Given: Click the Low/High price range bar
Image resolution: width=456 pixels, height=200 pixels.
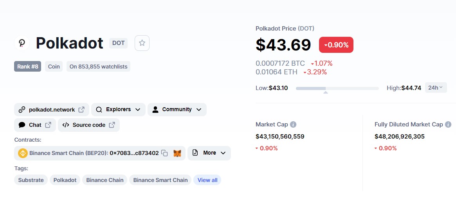Looking at the screenshot, I should (337, 88).
